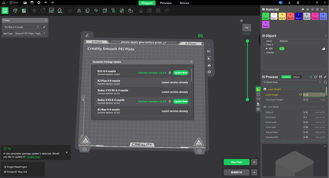The width and height of the screenshot is (329, 178).
Task: Switch to the Preview tab
Action: tap(166, 3)
